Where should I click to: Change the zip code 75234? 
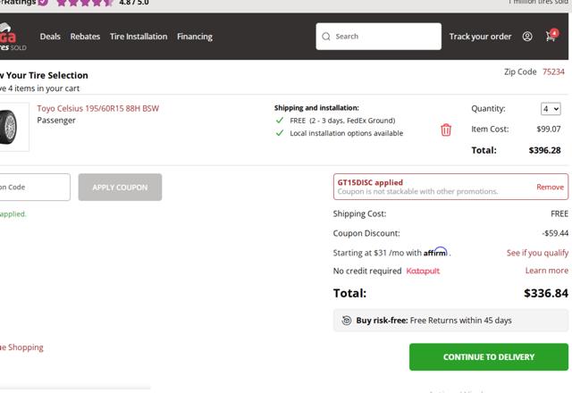553,71
